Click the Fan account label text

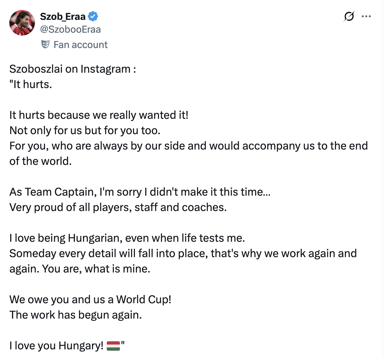pos(80,45)
